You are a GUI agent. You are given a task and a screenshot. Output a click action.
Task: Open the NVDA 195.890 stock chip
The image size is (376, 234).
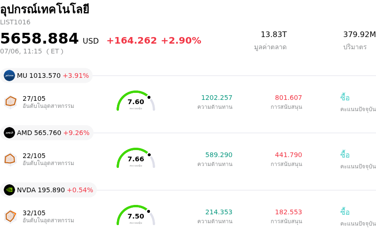coord(48,190)
